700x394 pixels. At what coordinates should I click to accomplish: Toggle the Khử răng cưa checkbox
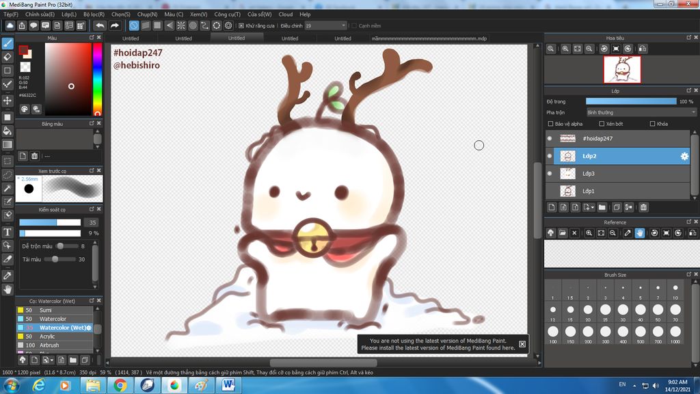(241, 25)
